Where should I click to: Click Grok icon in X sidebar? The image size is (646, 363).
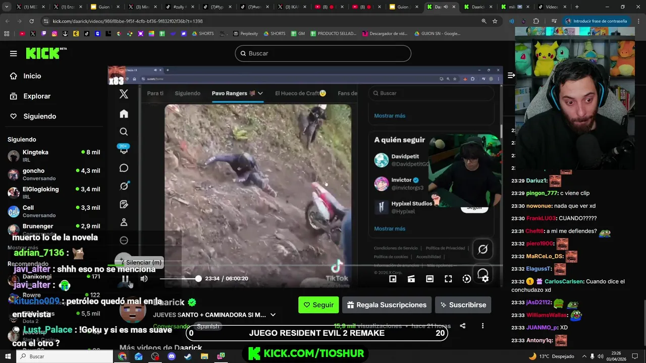point(124,186)
